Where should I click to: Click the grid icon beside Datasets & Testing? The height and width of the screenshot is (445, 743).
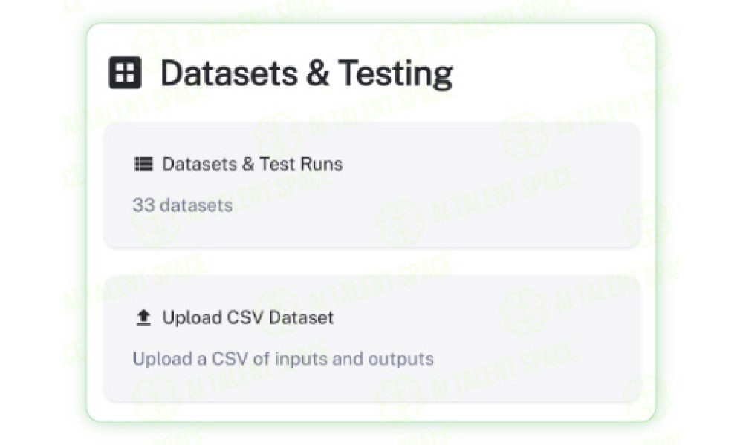125,73
